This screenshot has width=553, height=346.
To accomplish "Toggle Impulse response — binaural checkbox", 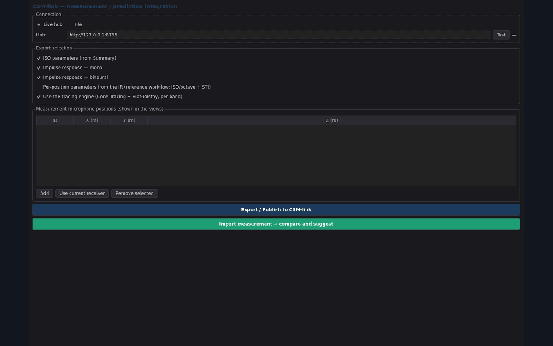I will pos(72,78).
